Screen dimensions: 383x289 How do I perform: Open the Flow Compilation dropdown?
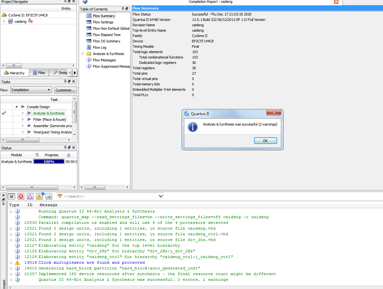point(31,90)
